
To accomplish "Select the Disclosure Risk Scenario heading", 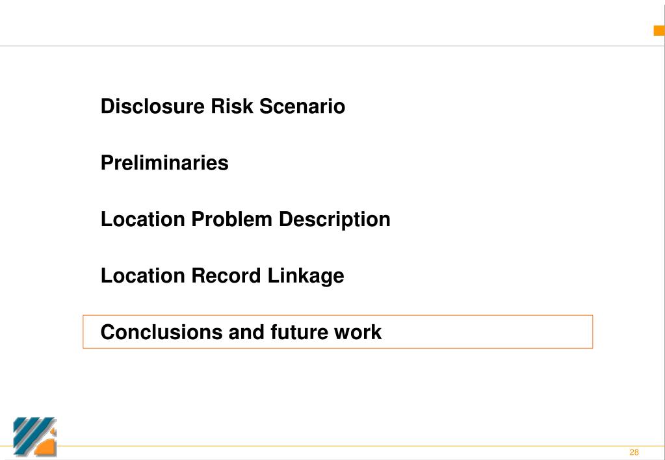I will (x=223, y=106).
